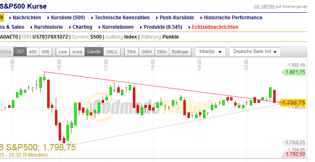The width and height of the screenshot is (315, 162).
Task: Click the 16:00 time axis label
Action: tap(59, 64)
